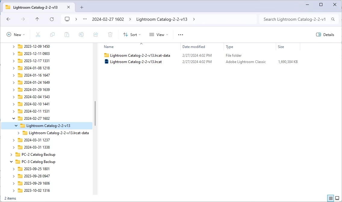Open the Sort options dropdown
The image size is (342, 202).
coord(132,35)
